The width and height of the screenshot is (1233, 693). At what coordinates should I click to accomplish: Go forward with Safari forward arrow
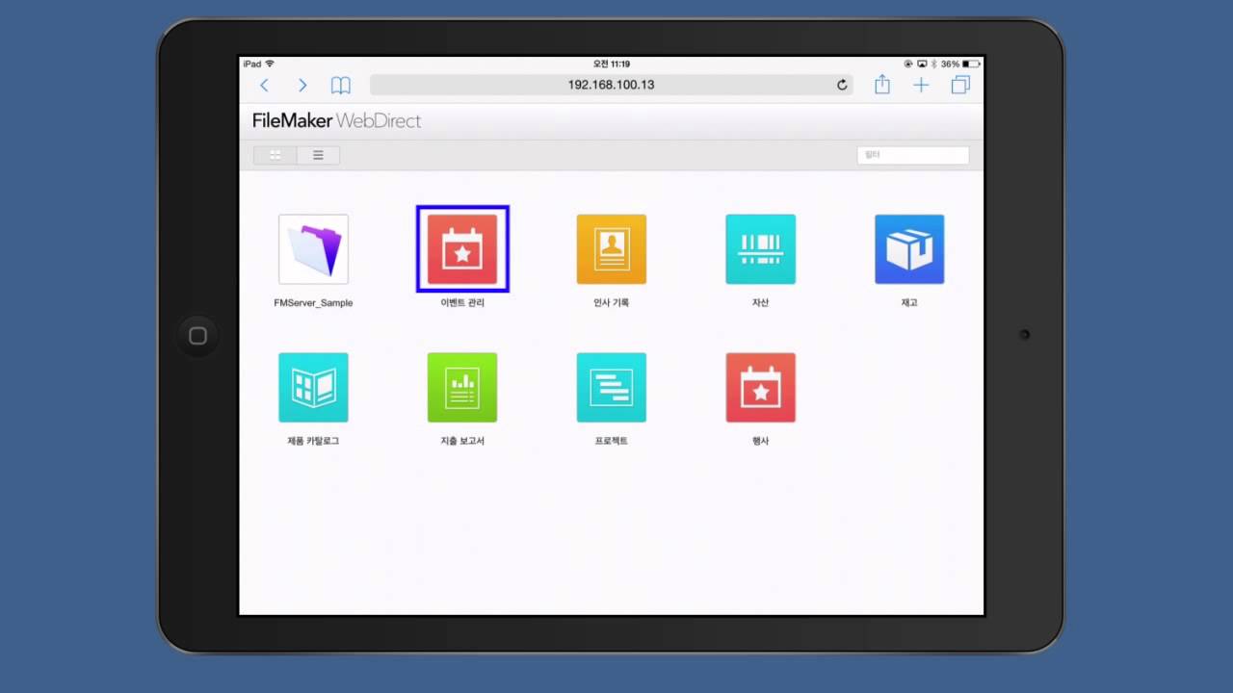point(302,85)
